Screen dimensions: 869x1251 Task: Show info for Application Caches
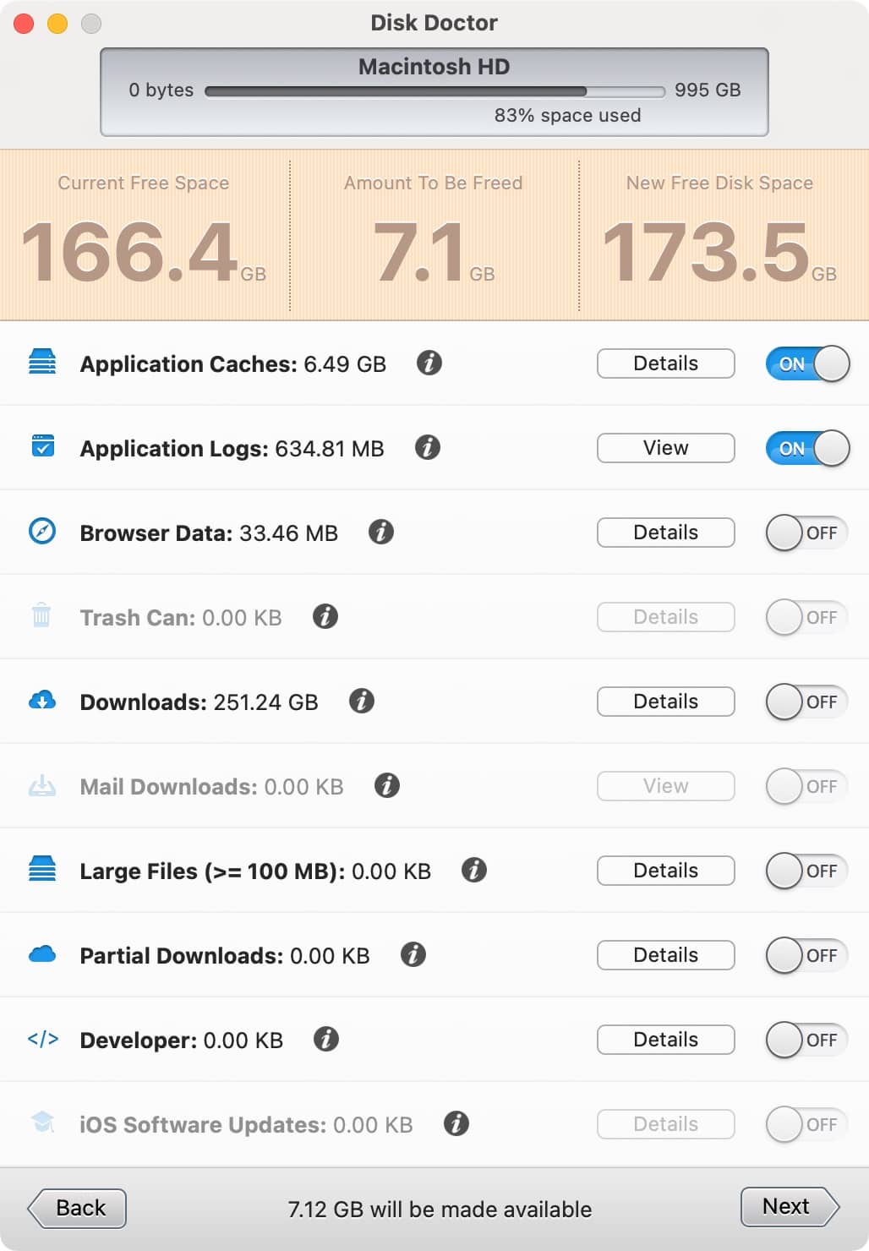(x=429, y=363)
